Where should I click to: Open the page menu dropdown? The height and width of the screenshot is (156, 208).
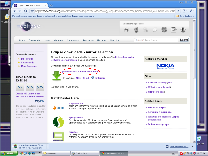(185, 11)
